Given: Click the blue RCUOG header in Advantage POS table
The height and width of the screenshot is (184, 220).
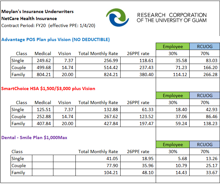Looking at the screenshot, I should (x=205, y=46).
